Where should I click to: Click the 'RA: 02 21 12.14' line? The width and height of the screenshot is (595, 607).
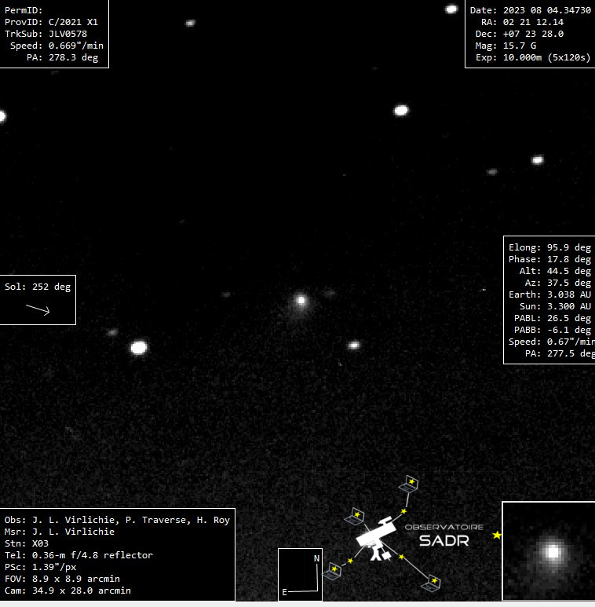522,22
